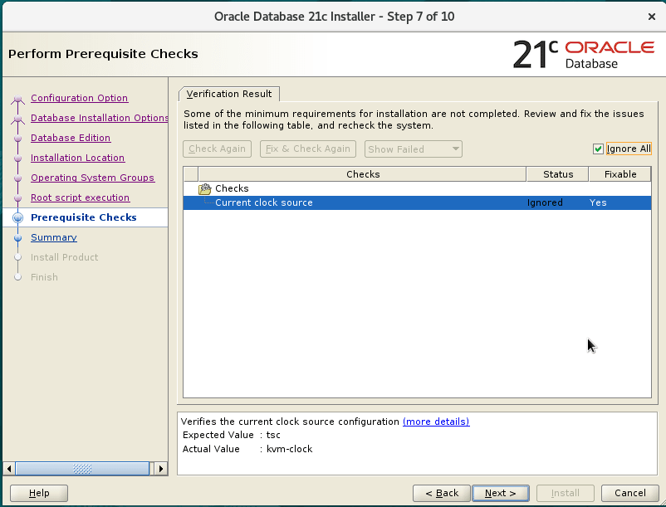Click Fix & Check Again button
666x507 pixels.
coord(308,149)
